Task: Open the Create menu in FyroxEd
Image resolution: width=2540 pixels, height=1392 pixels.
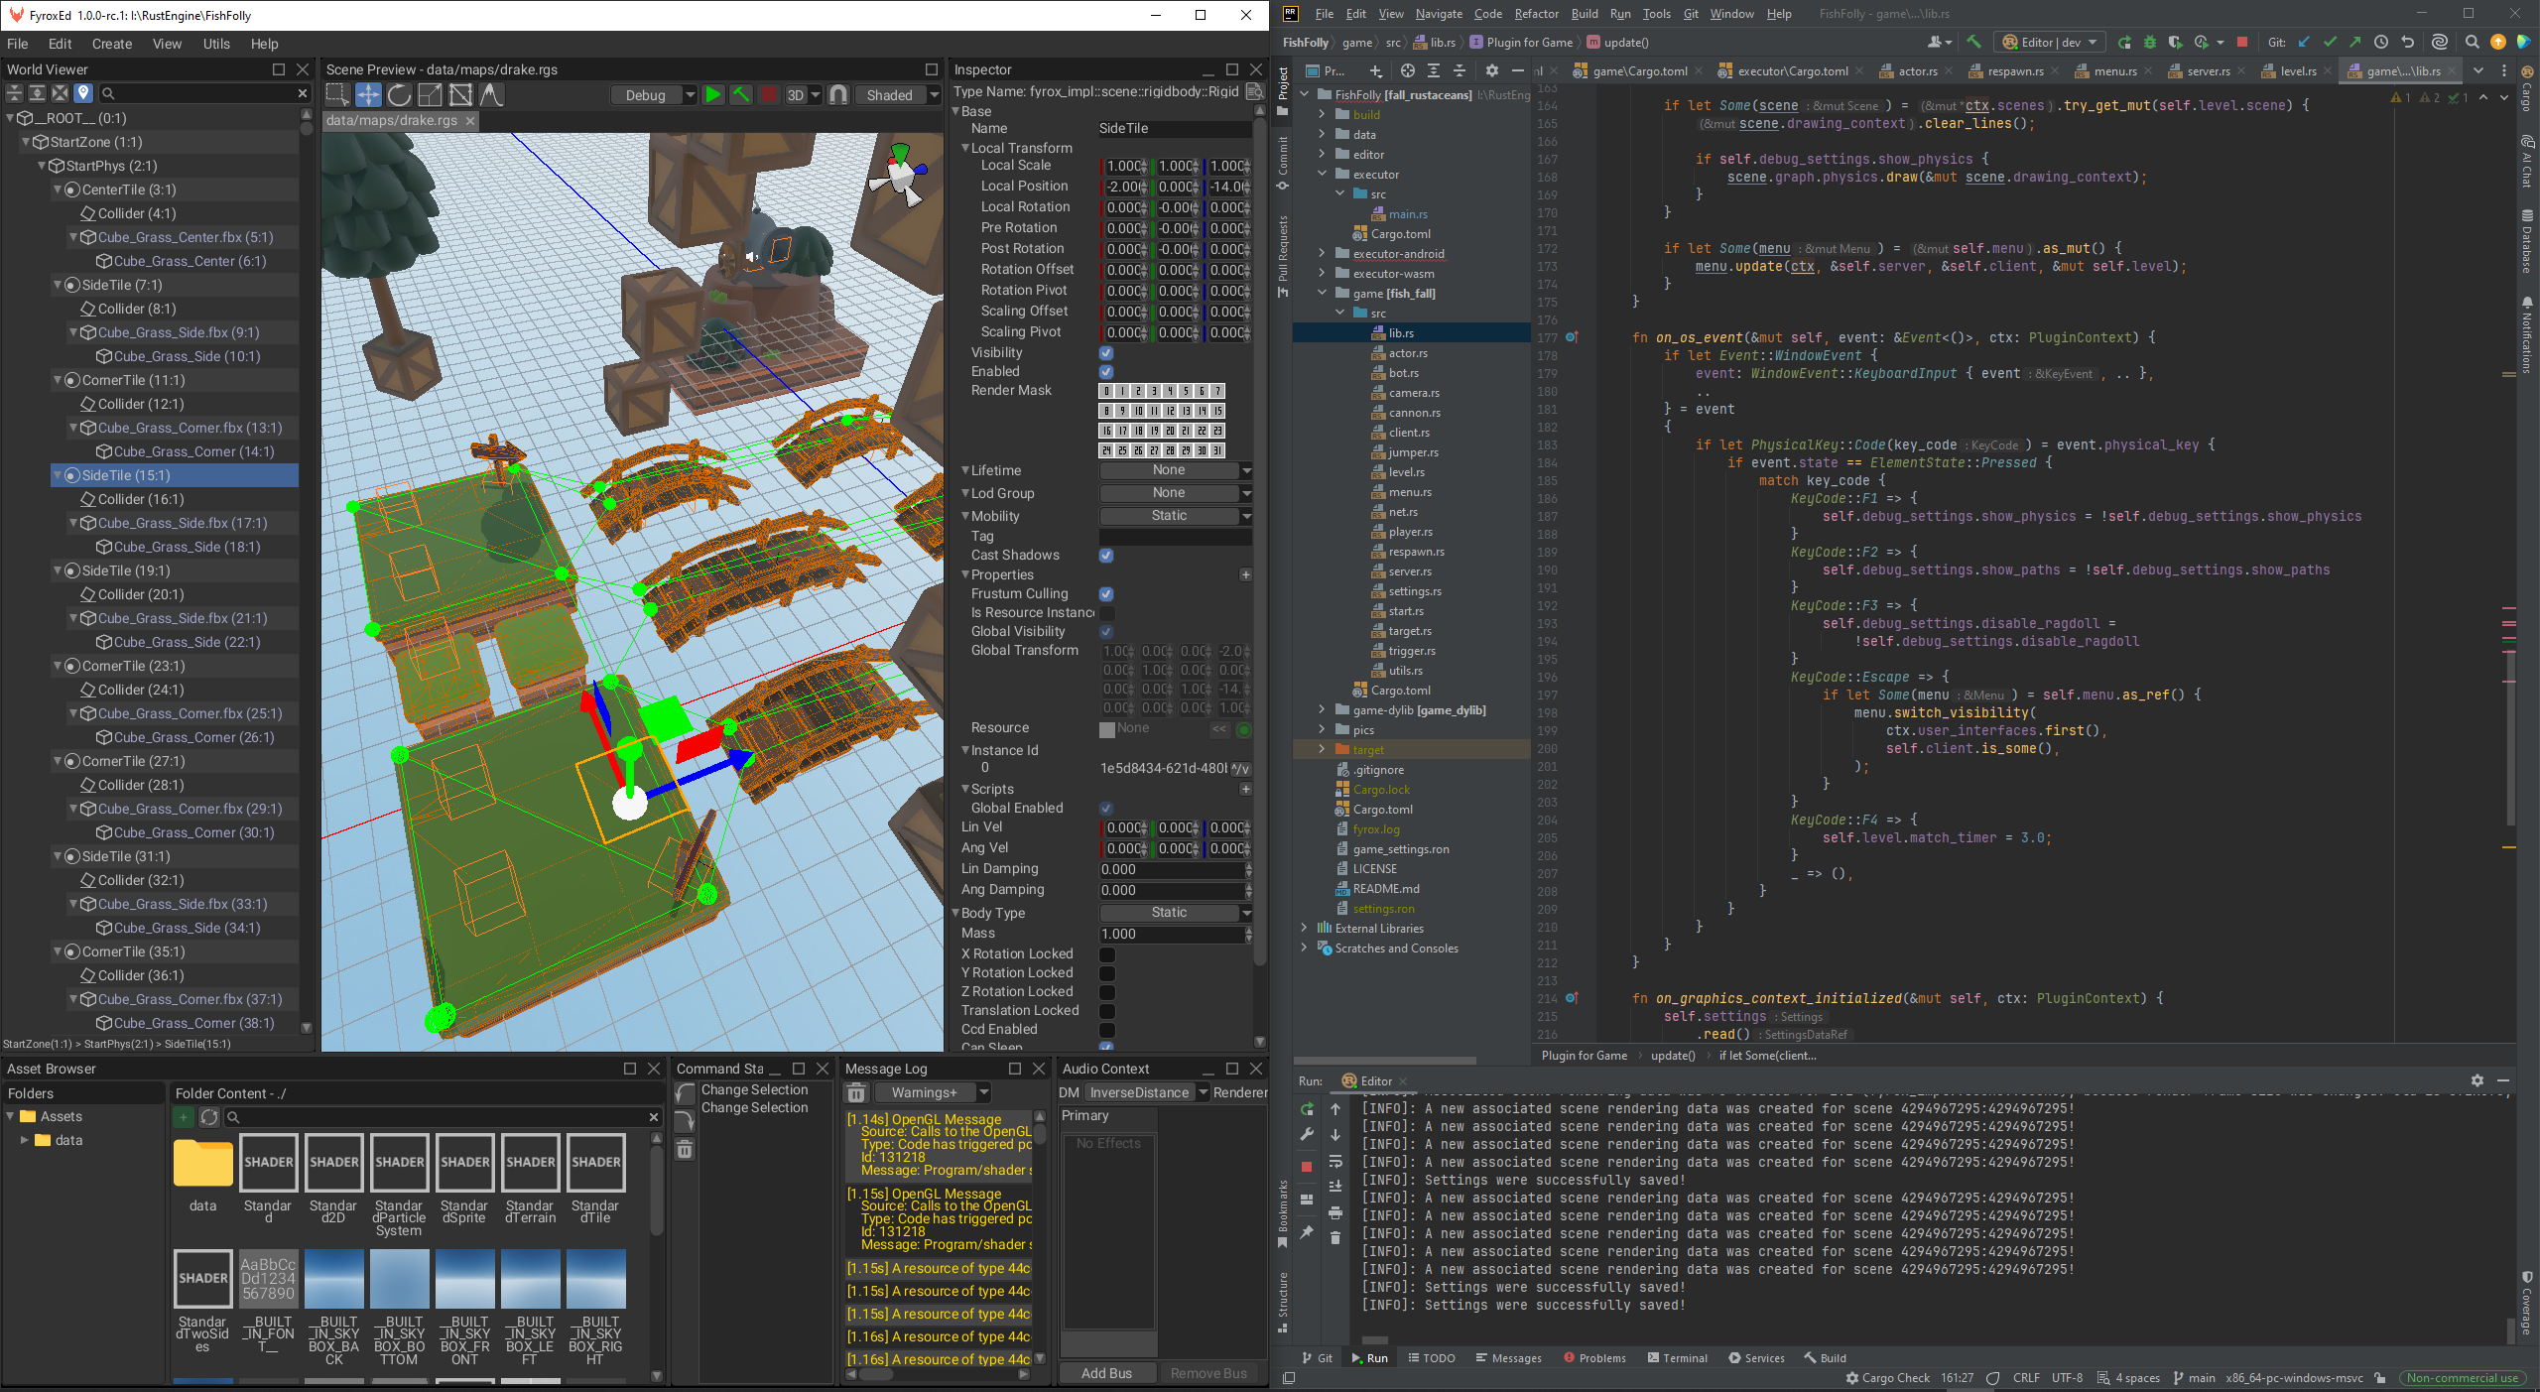Action: [x=111, y=44]
